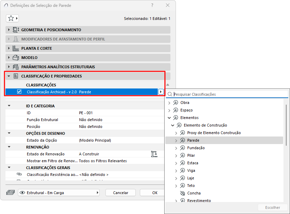This screenshot has height=214, width=290.
Task: Click the Geometria e Posicionamento panel icon
Action: click(16, 30)
